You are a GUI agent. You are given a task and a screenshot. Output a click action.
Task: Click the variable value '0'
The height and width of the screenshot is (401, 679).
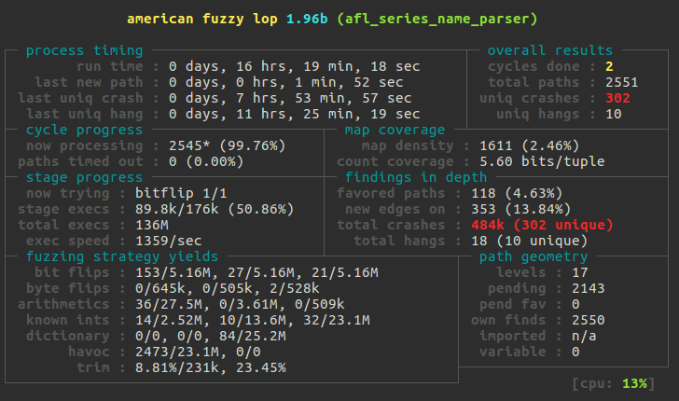coord(575,353)
